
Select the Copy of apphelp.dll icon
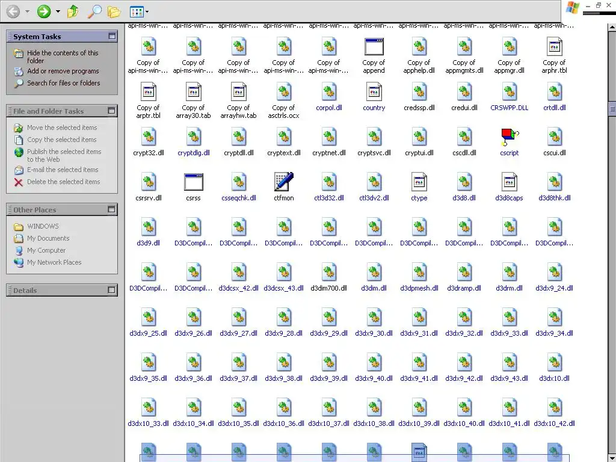(x=419, y=46)
